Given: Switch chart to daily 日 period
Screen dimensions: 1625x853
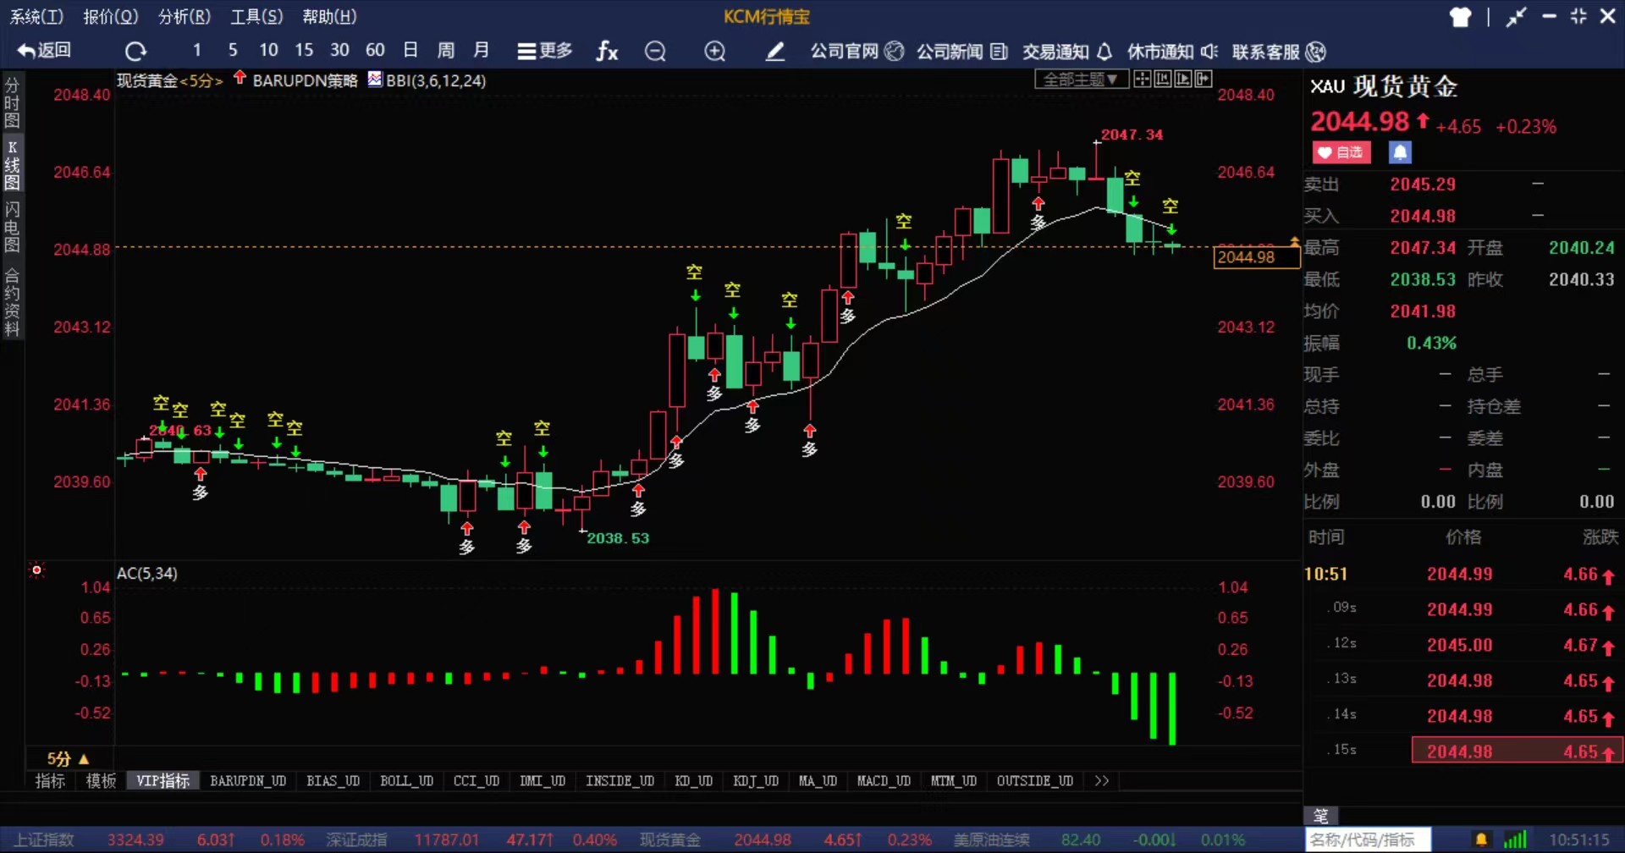Looking at the screenshot, I should [x=410, y=50].
